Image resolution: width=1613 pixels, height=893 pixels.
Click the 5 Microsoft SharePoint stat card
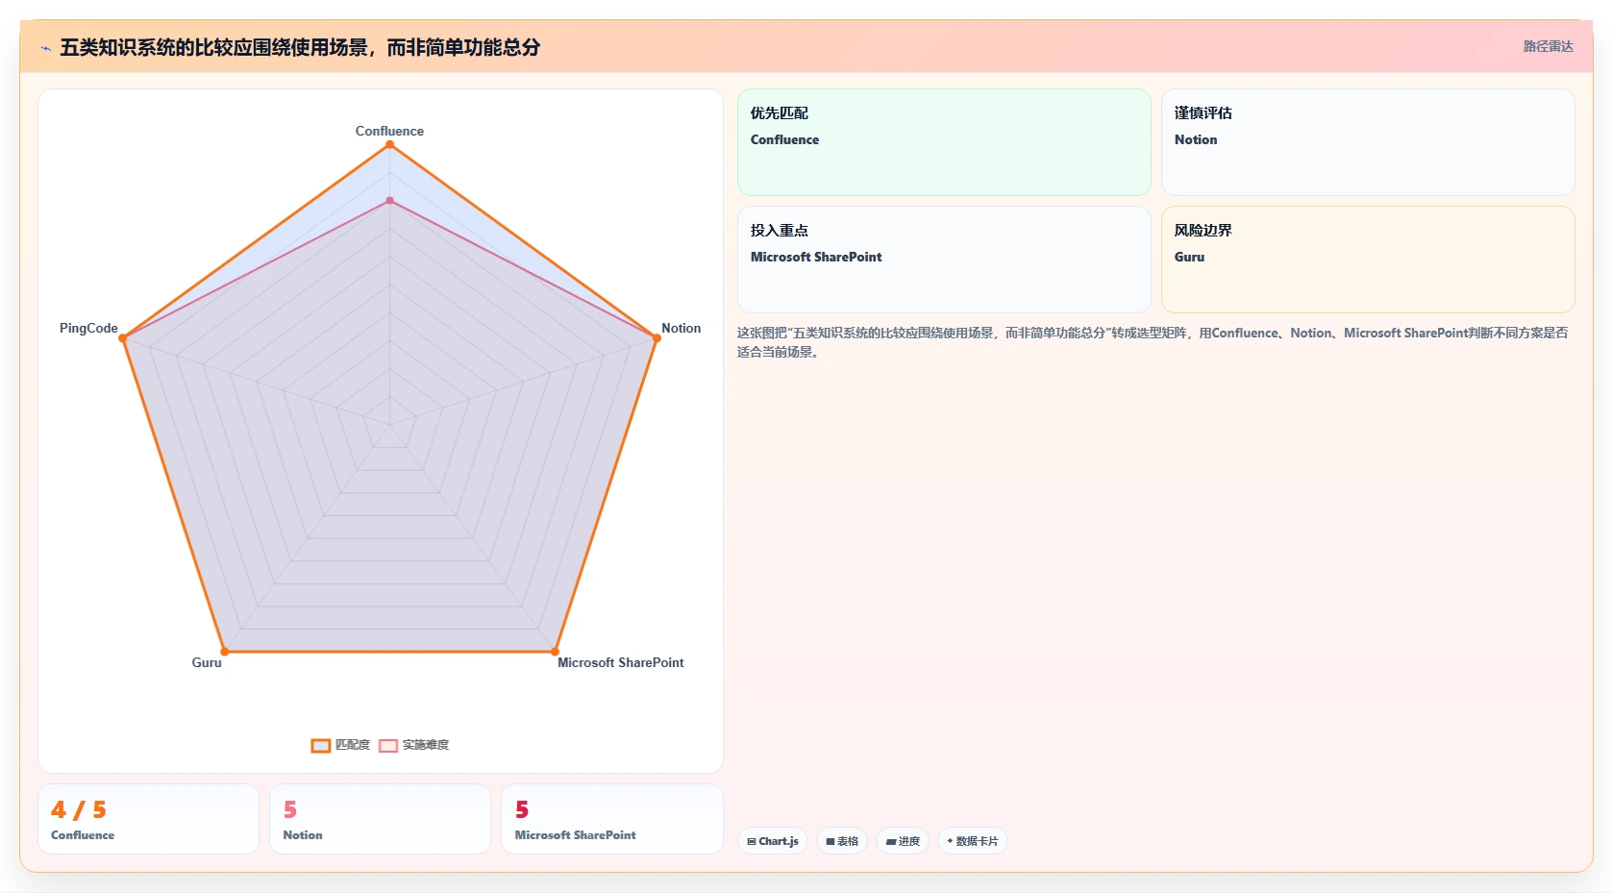[x=611, y=819]
